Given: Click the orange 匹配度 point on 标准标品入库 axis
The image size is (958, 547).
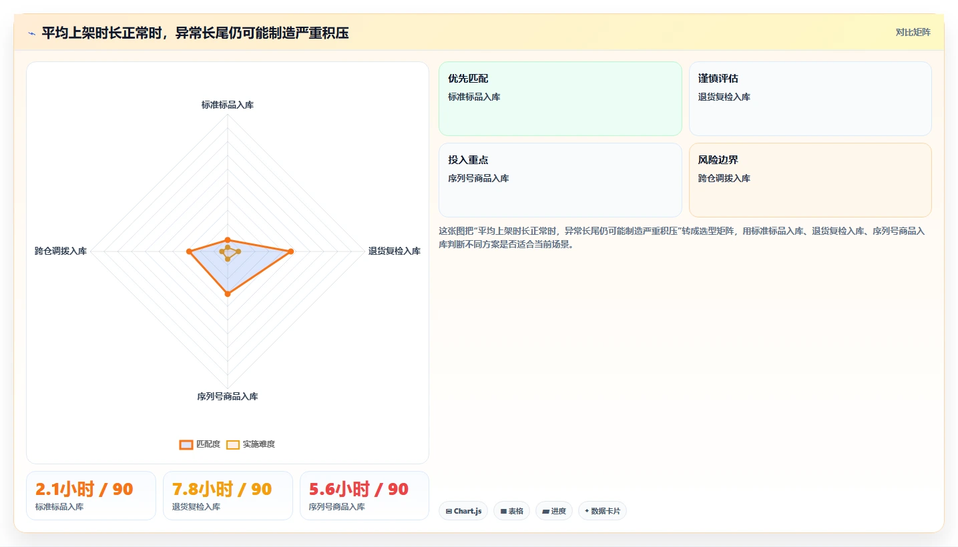Looking at the screenshot, I should [x=228, y=239].
